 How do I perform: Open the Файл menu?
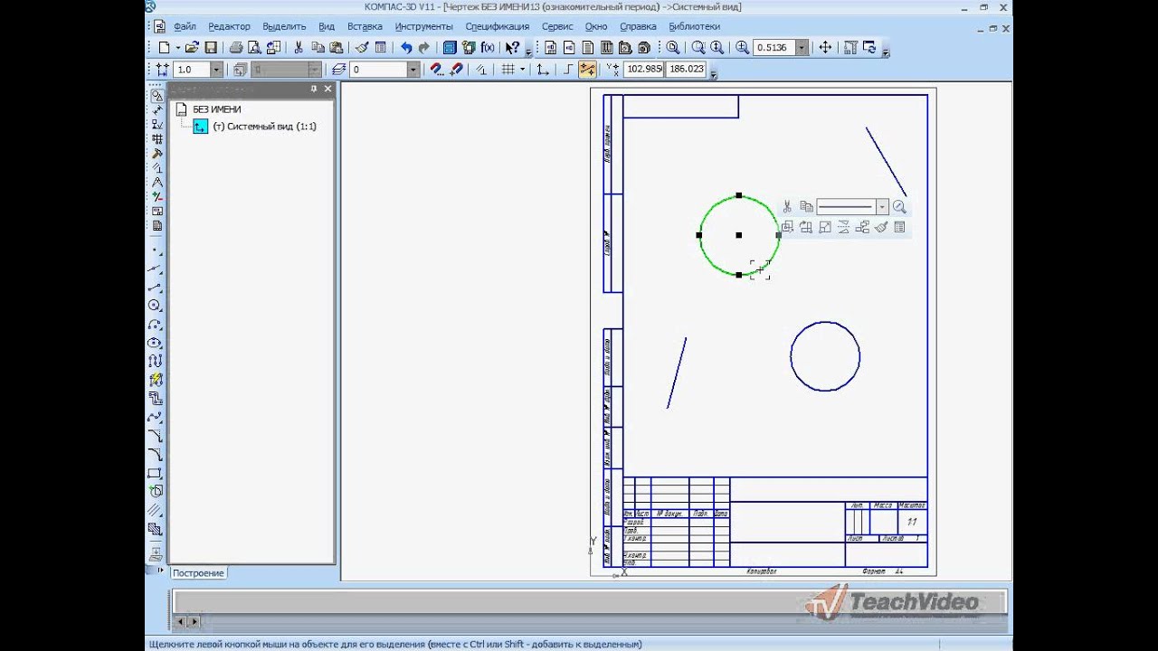[x=185, y=27]
